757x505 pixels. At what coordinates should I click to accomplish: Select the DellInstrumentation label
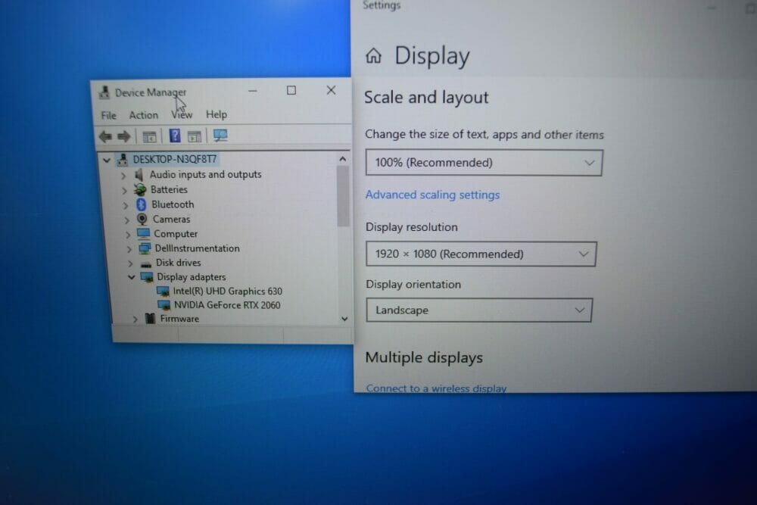coord(197,248)
